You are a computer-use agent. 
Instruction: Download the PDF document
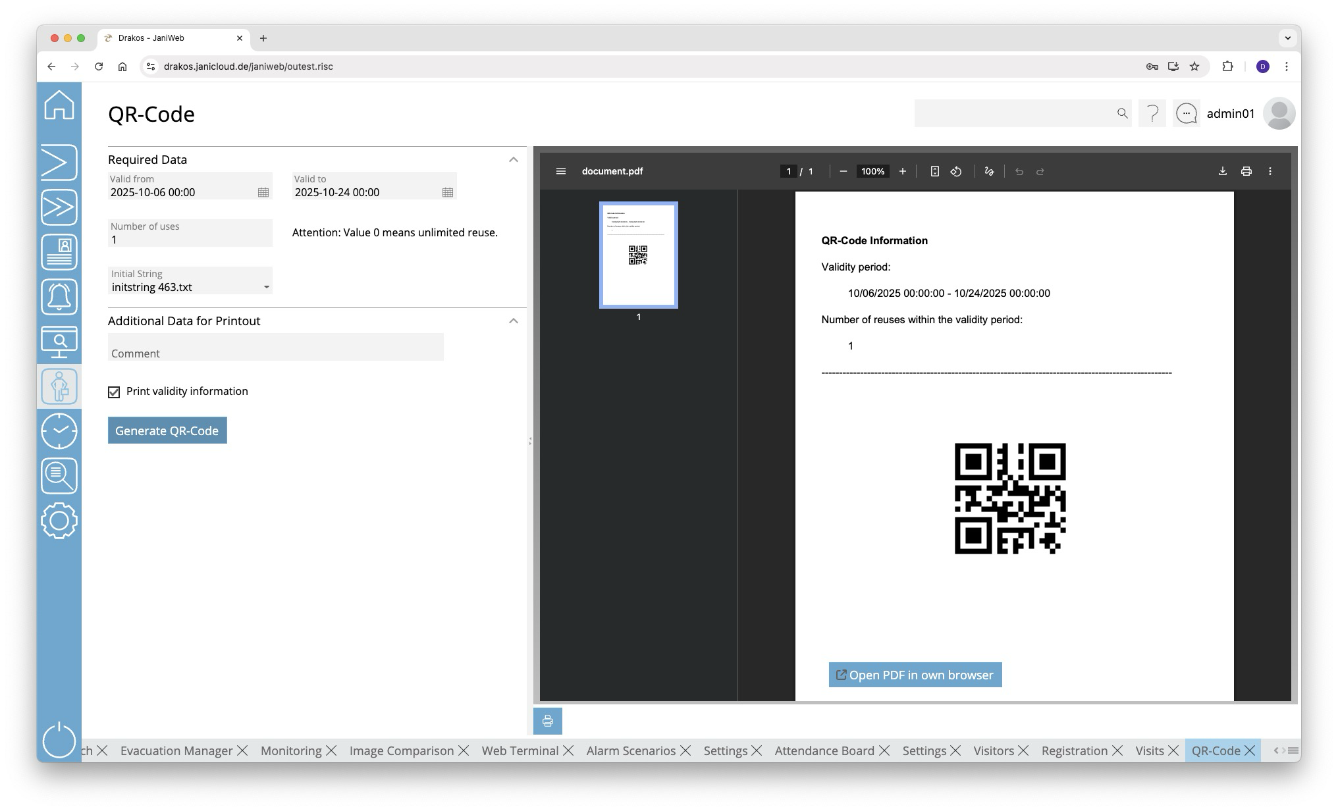click(1222, 171)
